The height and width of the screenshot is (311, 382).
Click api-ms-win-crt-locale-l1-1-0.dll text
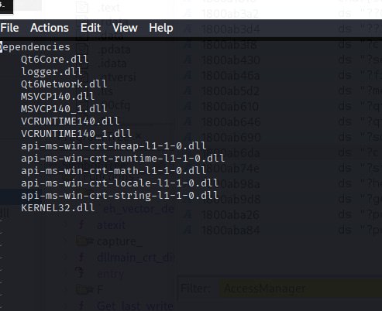point(120,183)
